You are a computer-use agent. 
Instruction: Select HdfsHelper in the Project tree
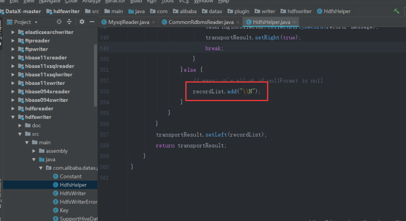tap(74, 185)
